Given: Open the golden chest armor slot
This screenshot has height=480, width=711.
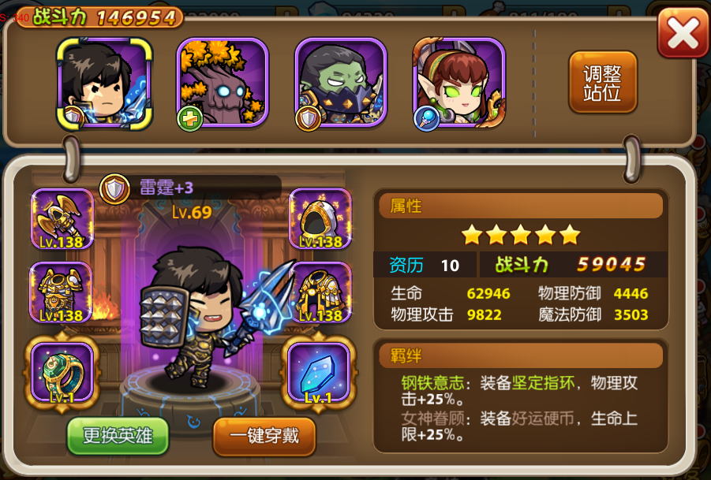Looking at the screenshot, I should [x=62, y=292].
